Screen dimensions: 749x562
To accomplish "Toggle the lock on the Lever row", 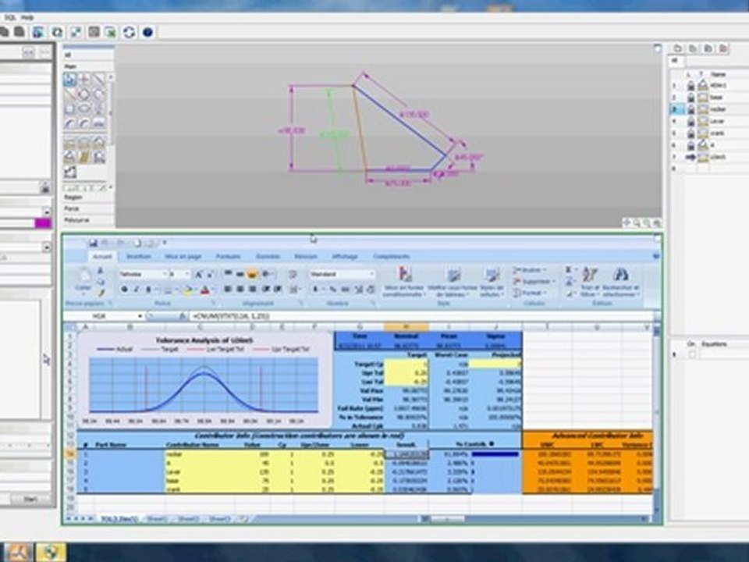I will (690, 122).
